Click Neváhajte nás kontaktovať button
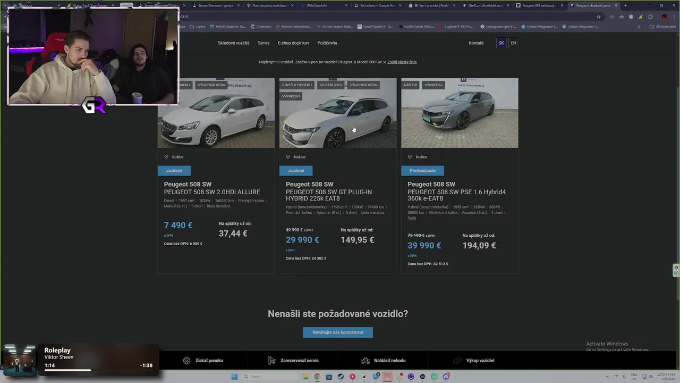Viewport: 680px width, 383px height. coord(338,332)
